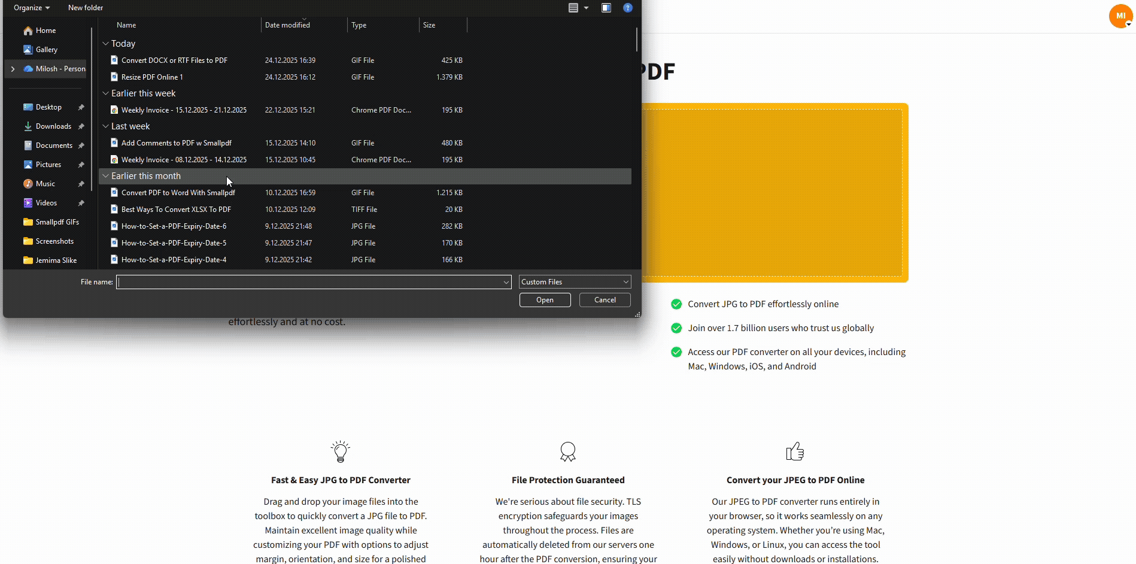Select Weekly Invoice 08.12.2025 - 14.12.2025 file
1136x564 pixels.
pos(184,160)
